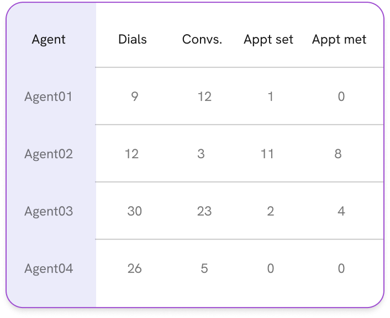Click the Agent column header
Screen dimensions: 390x318
[x=49, y=40]
